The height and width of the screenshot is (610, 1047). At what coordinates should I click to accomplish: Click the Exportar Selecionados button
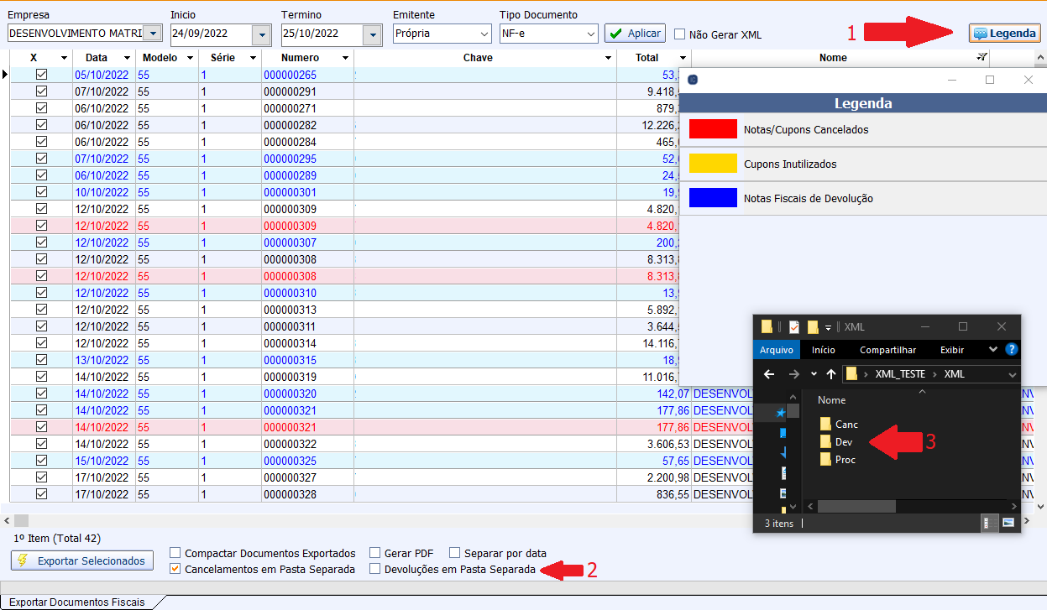click(82, 560)
